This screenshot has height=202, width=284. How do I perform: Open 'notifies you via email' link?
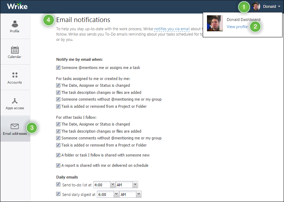click(x=172, y=29)
